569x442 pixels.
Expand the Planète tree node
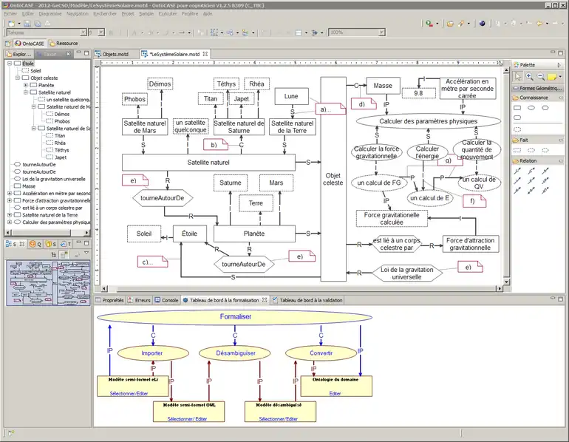(x=25, y=85)
